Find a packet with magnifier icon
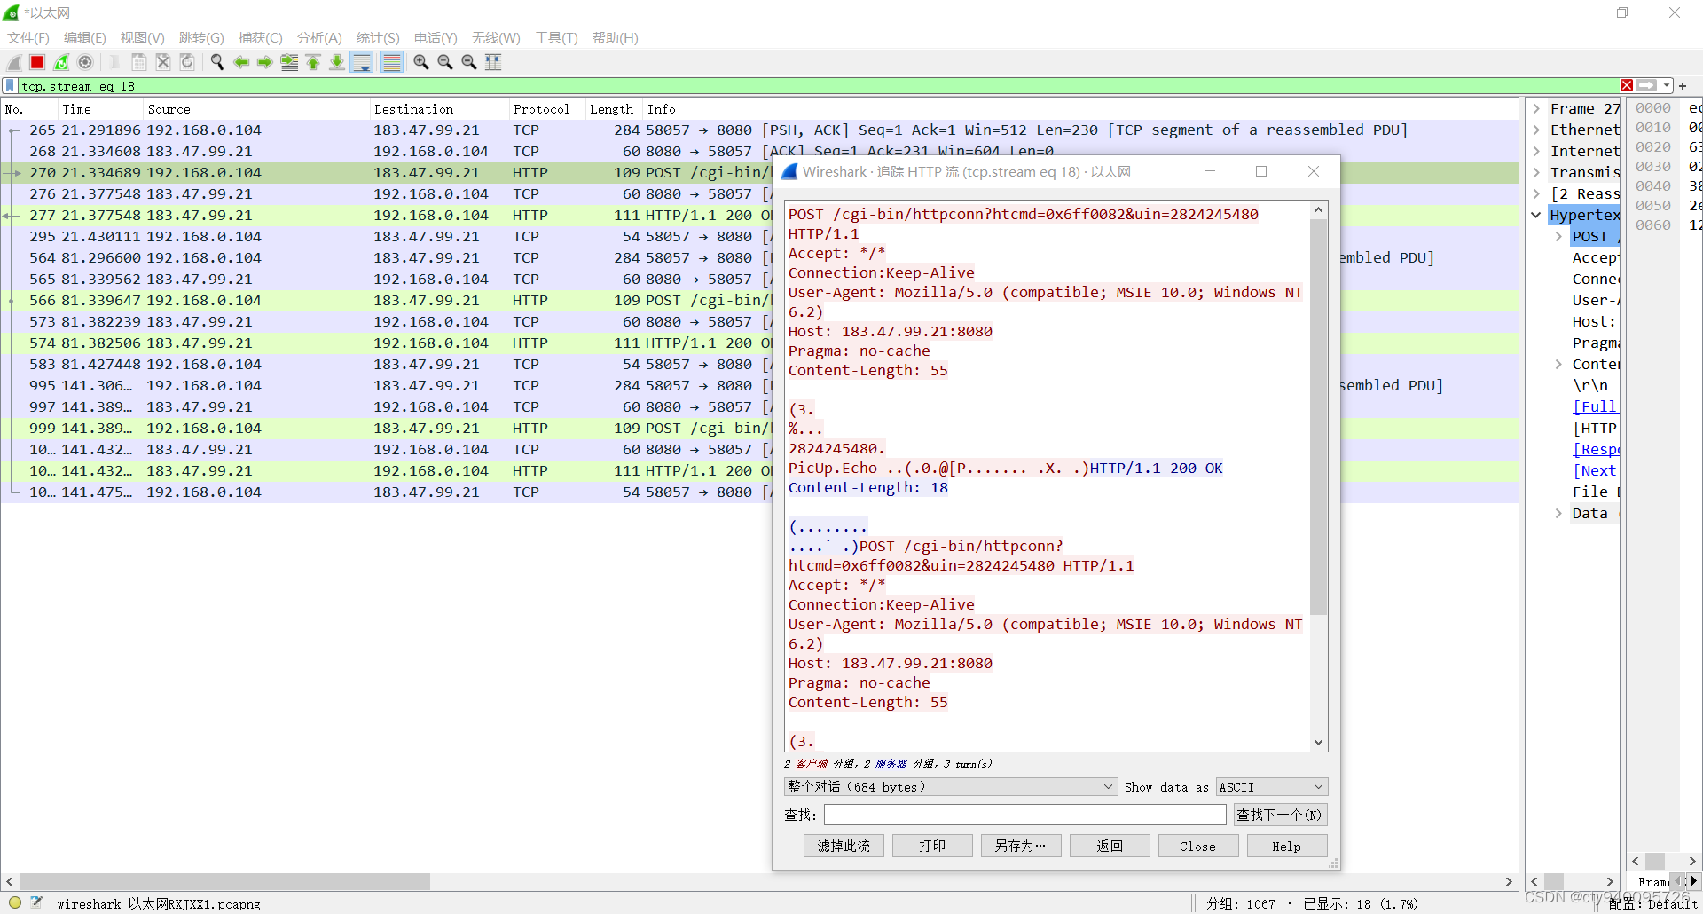 pos(217,62)
